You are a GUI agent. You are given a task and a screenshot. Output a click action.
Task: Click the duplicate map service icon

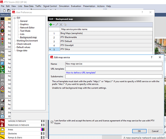point(65,25)
